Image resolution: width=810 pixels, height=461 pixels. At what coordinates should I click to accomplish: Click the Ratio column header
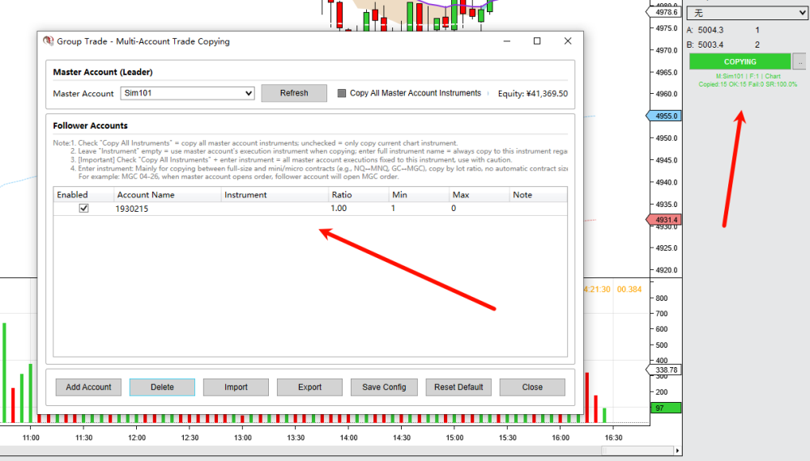point(356,195)
